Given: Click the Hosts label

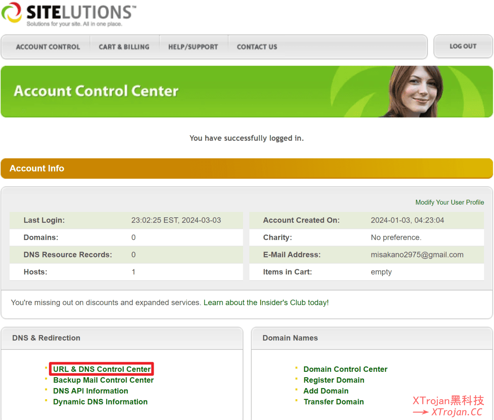Looking at the screenshot, I should (36, 272).
